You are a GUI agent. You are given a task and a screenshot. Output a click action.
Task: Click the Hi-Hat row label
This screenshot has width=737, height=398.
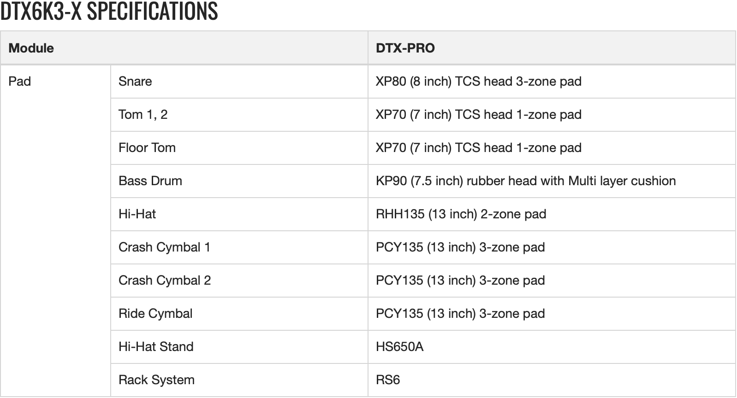(137, 214)
